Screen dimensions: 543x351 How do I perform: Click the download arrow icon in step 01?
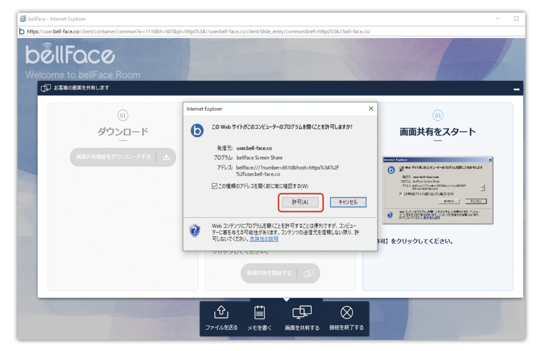pos(166,157)
